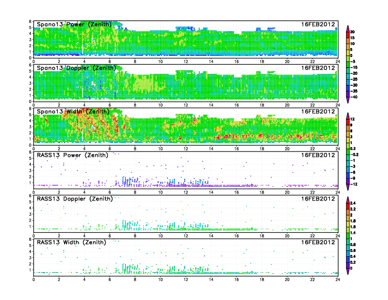Click the 16FEB2012 date in RASS13 Width panel
Viewport: 388px width, 300px height.
click(x=319, y=242)
